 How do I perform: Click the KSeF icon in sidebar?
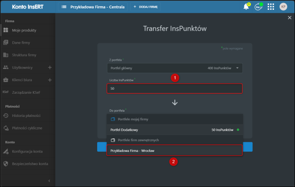(x=5, y=92)
